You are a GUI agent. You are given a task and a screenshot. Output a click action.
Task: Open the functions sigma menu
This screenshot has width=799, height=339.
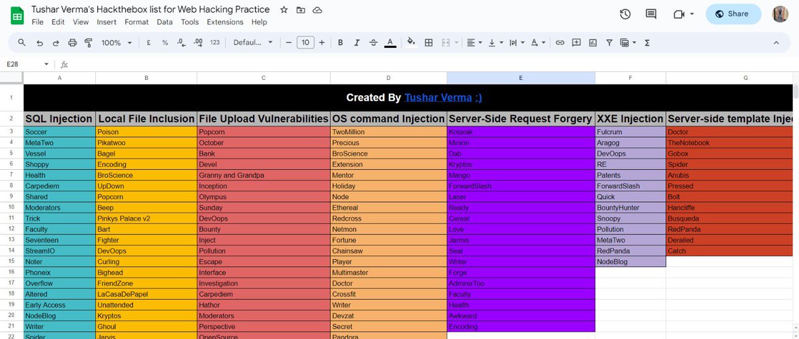[x=647, y=43]
